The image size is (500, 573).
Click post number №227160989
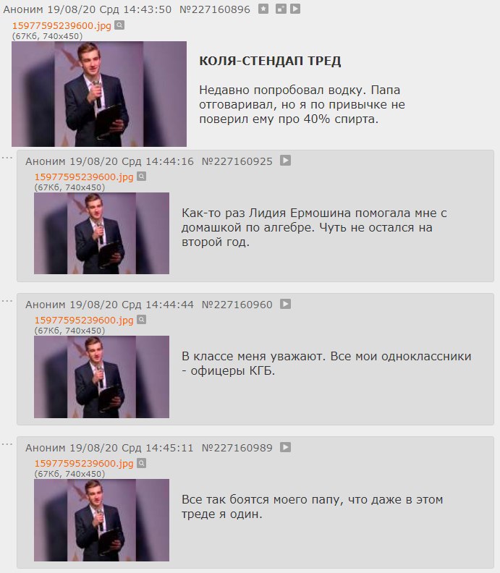[237, 448]
